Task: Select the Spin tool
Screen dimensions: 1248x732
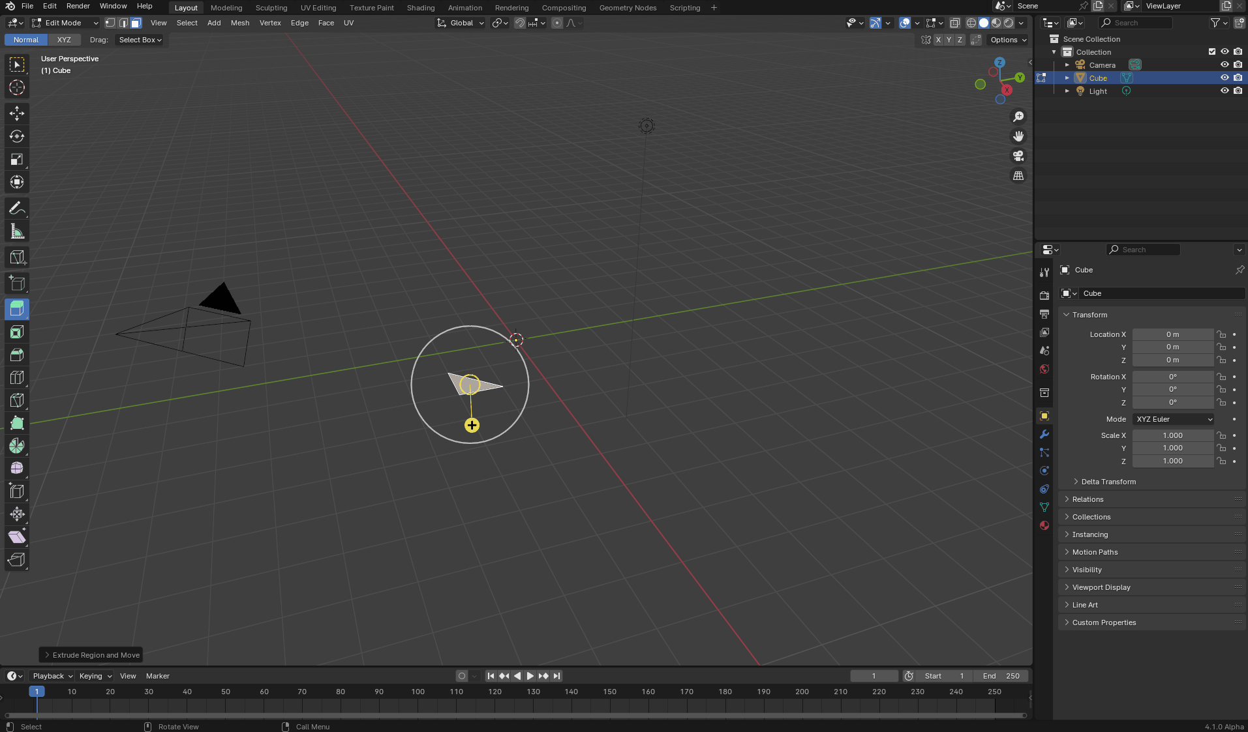Action: tap(17, 446)
